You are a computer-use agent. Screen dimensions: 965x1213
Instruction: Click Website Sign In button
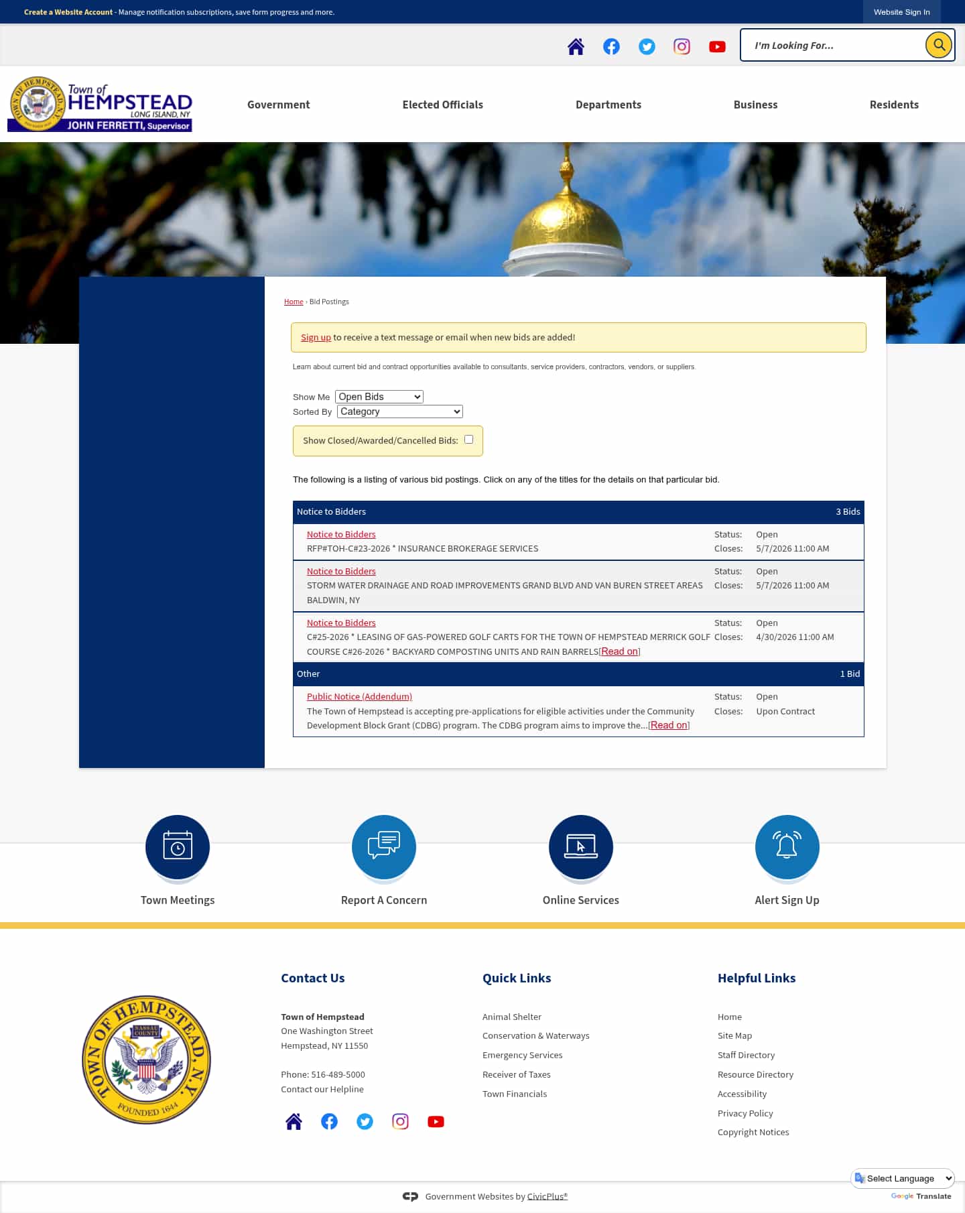pyautogui.click(x=902, y=12)
